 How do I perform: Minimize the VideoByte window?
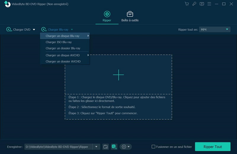[217, 4]
